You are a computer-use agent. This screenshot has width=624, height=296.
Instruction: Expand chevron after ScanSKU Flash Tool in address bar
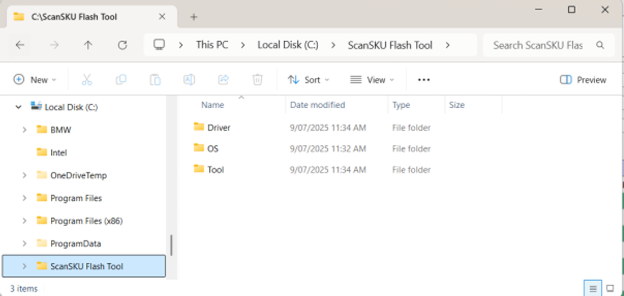tap(448, 45)
